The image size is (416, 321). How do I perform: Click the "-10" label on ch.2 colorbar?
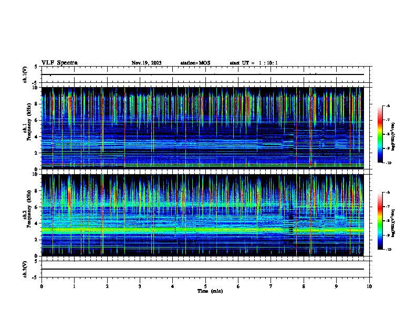tap(388, 249)
